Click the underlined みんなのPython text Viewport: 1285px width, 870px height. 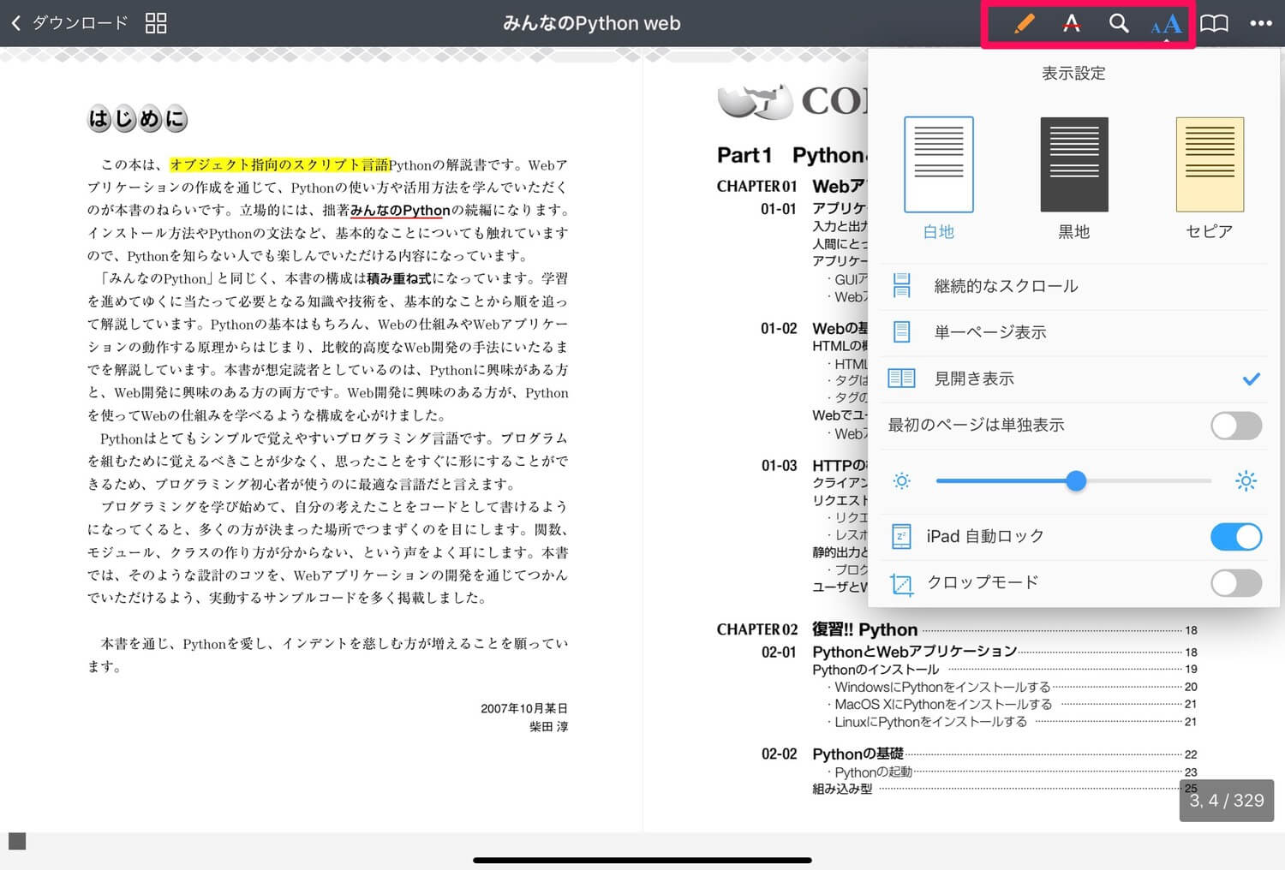(x=400, y=211)
